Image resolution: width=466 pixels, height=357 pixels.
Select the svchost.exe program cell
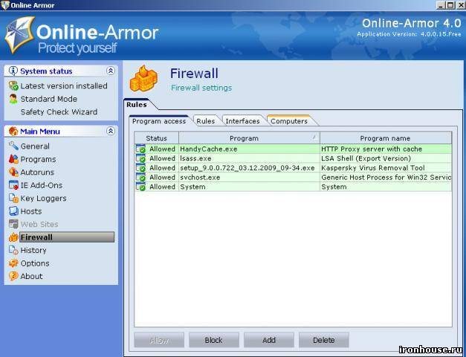(249, 177)
